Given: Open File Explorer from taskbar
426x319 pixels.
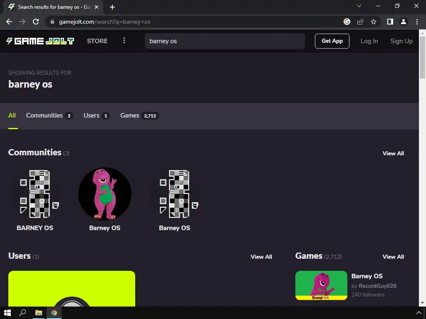Looking at the screenshot, I should pos(39,313).
